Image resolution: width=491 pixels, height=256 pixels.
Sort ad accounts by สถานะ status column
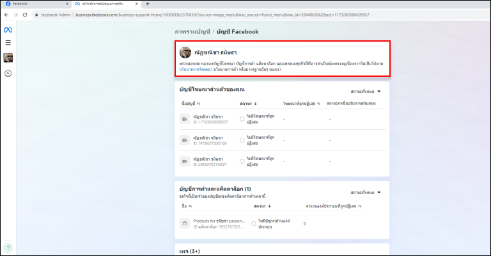pyautogui.click(x=248, y=104)
